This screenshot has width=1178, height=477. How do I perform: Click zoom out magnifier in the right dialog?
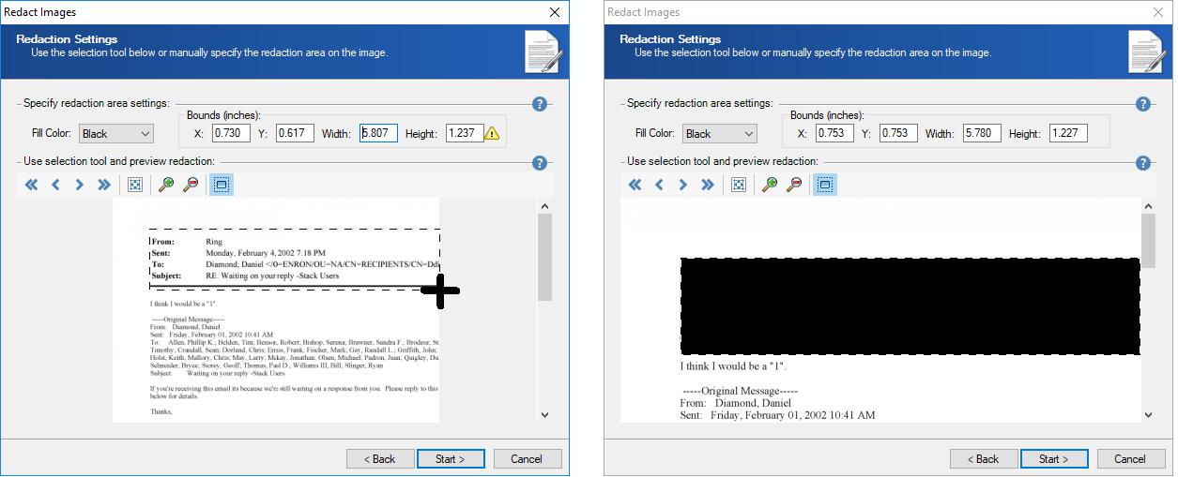click(x=794, y=186)
